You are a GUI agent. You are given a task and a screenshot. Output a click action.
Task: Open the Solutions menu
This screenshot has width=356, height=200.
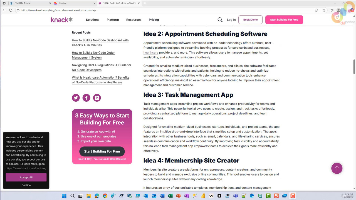tap(93, 20)
